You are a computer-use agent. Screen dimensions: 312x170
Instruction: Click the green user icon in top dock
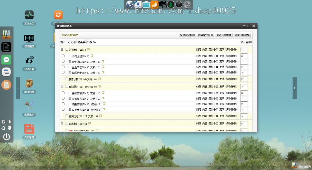click(171, 4)
